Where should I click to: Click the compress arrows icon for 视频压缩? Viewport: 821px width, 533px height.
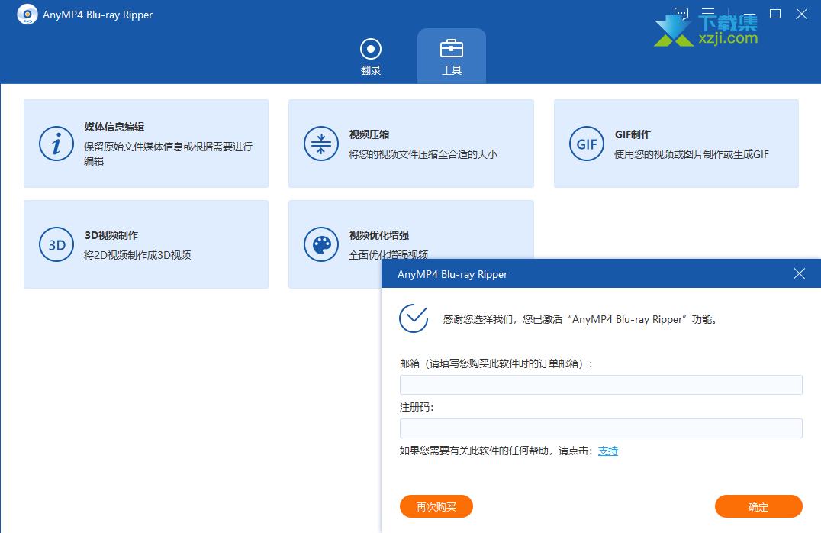321,144
